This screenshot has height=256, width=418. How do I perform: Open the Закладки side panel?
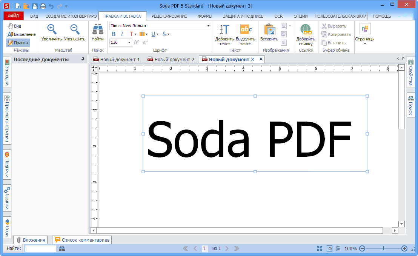(7, 72)
